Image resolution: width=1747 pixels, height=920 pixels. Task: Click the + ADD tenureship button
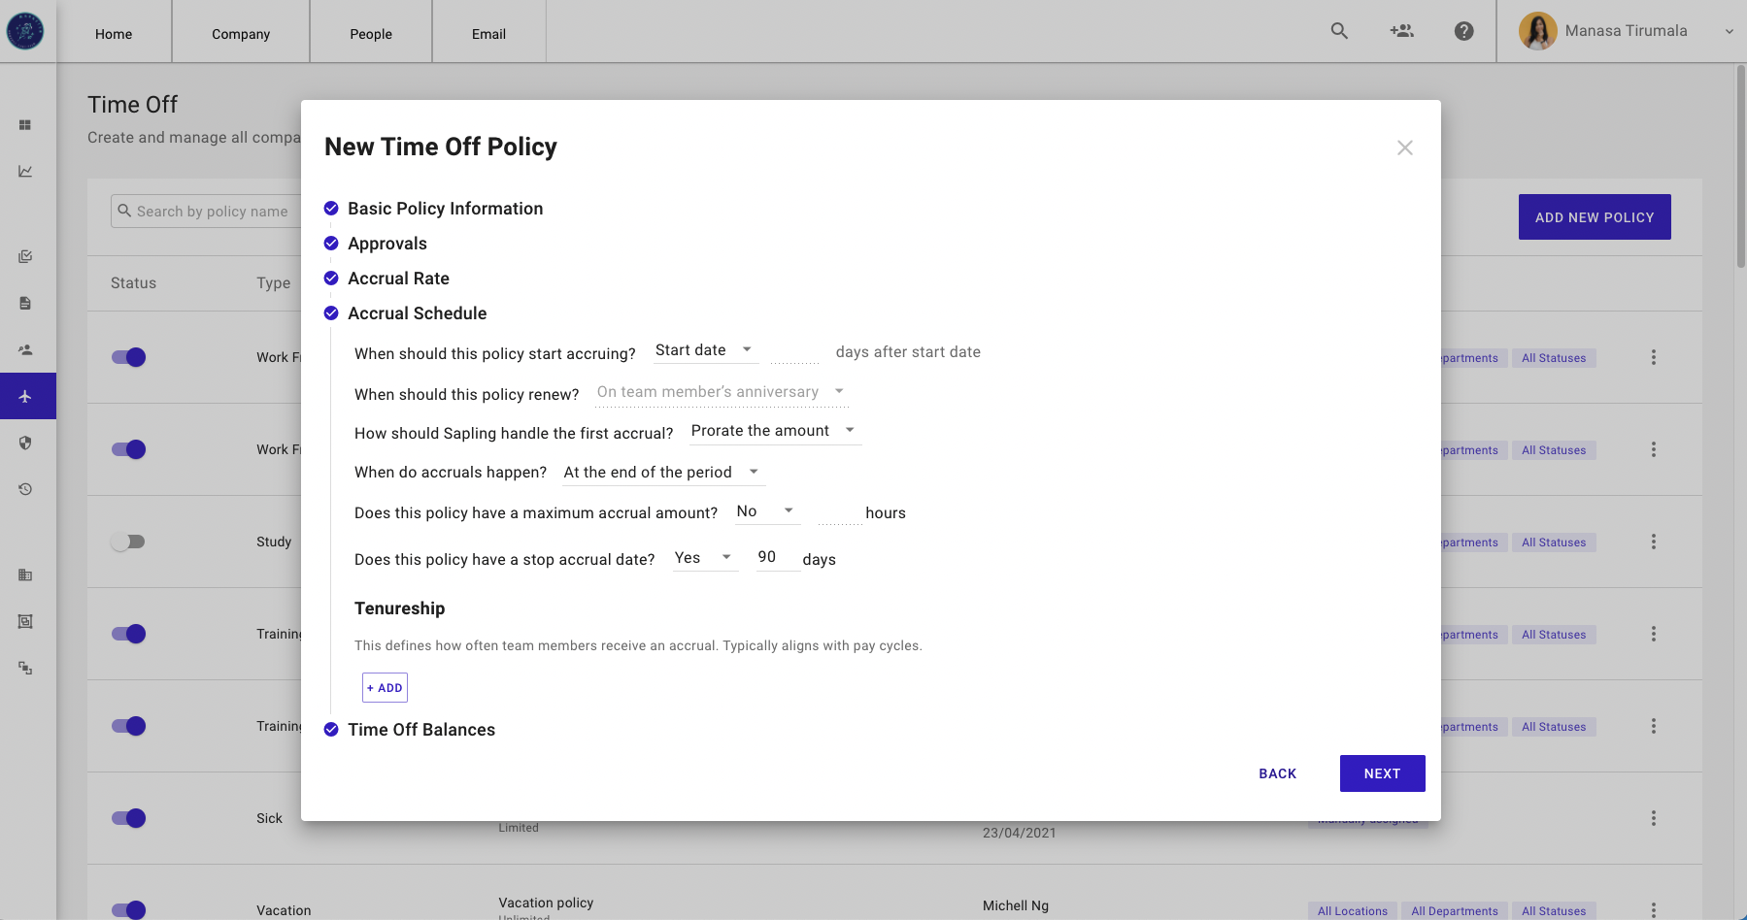pyautogui.click(x=385, y=687)
